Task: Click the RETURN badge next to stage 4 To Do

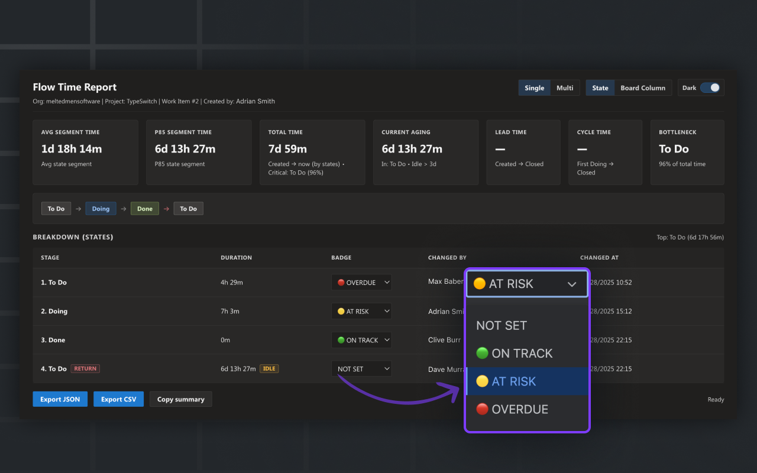Action: (85, 368)
